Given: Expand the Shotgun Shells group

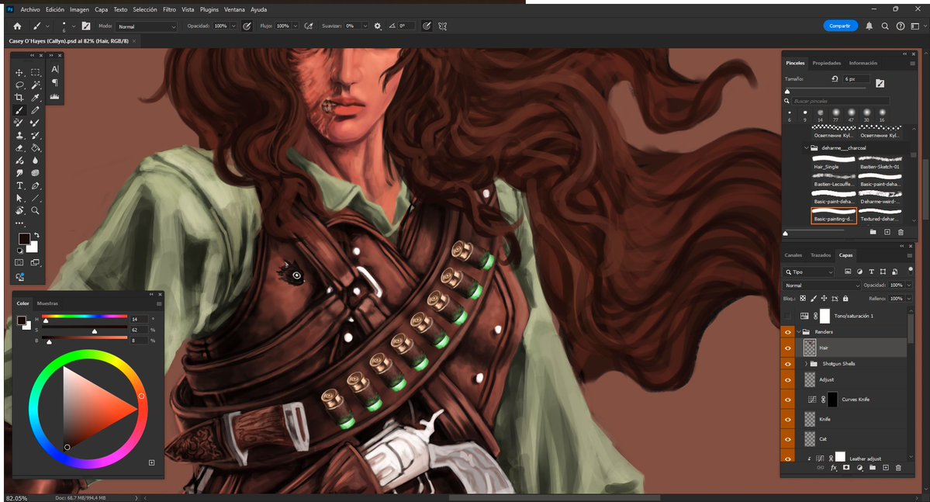Looking at the screenshot, I should (x=806, y=364).
